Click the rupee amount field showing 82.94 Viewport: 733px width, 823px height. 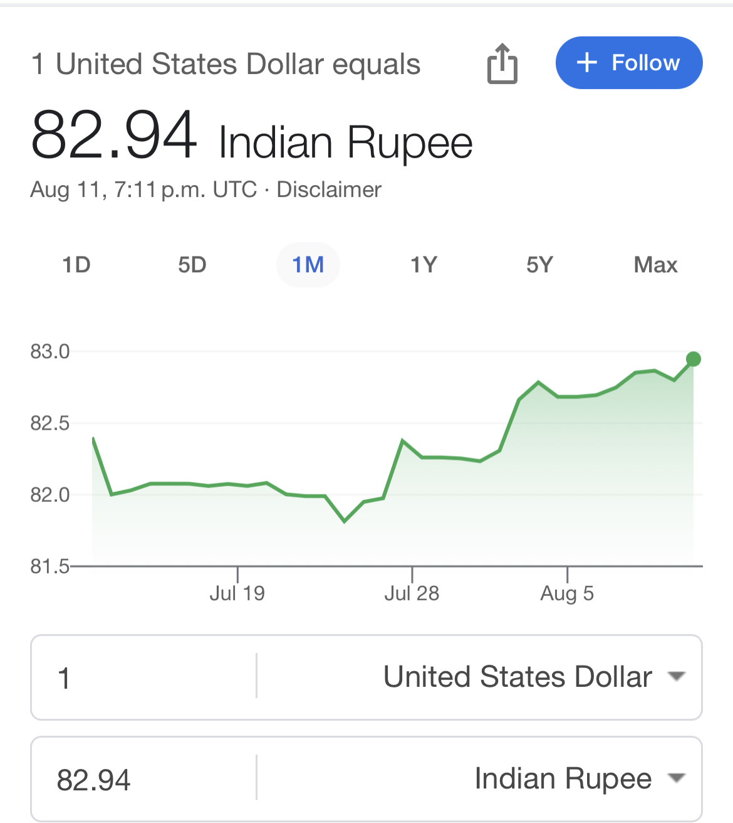[144, 779]
